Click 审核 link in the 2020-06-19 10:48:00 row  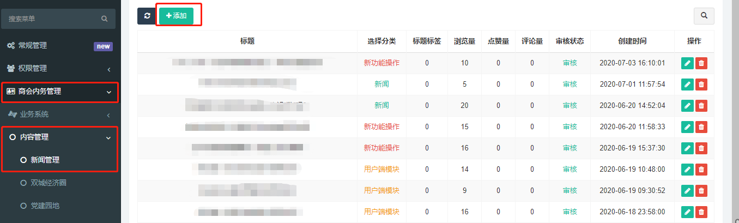point(570,170)
